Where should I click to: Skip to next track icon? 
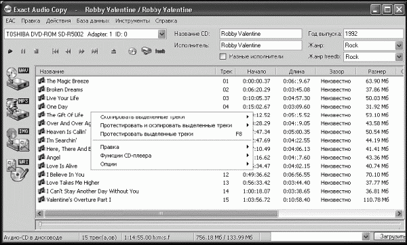pos(94,51)
